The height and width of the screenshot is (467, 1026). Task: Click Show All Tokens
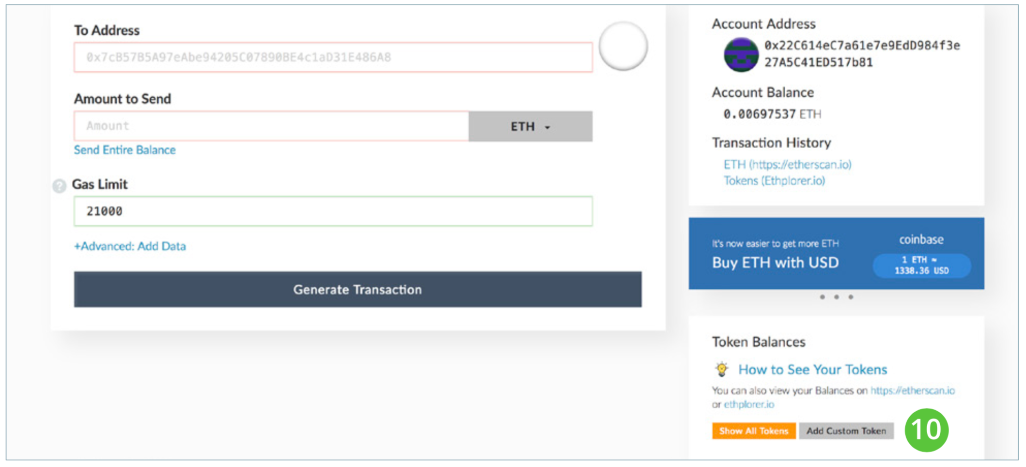[754, 431]
